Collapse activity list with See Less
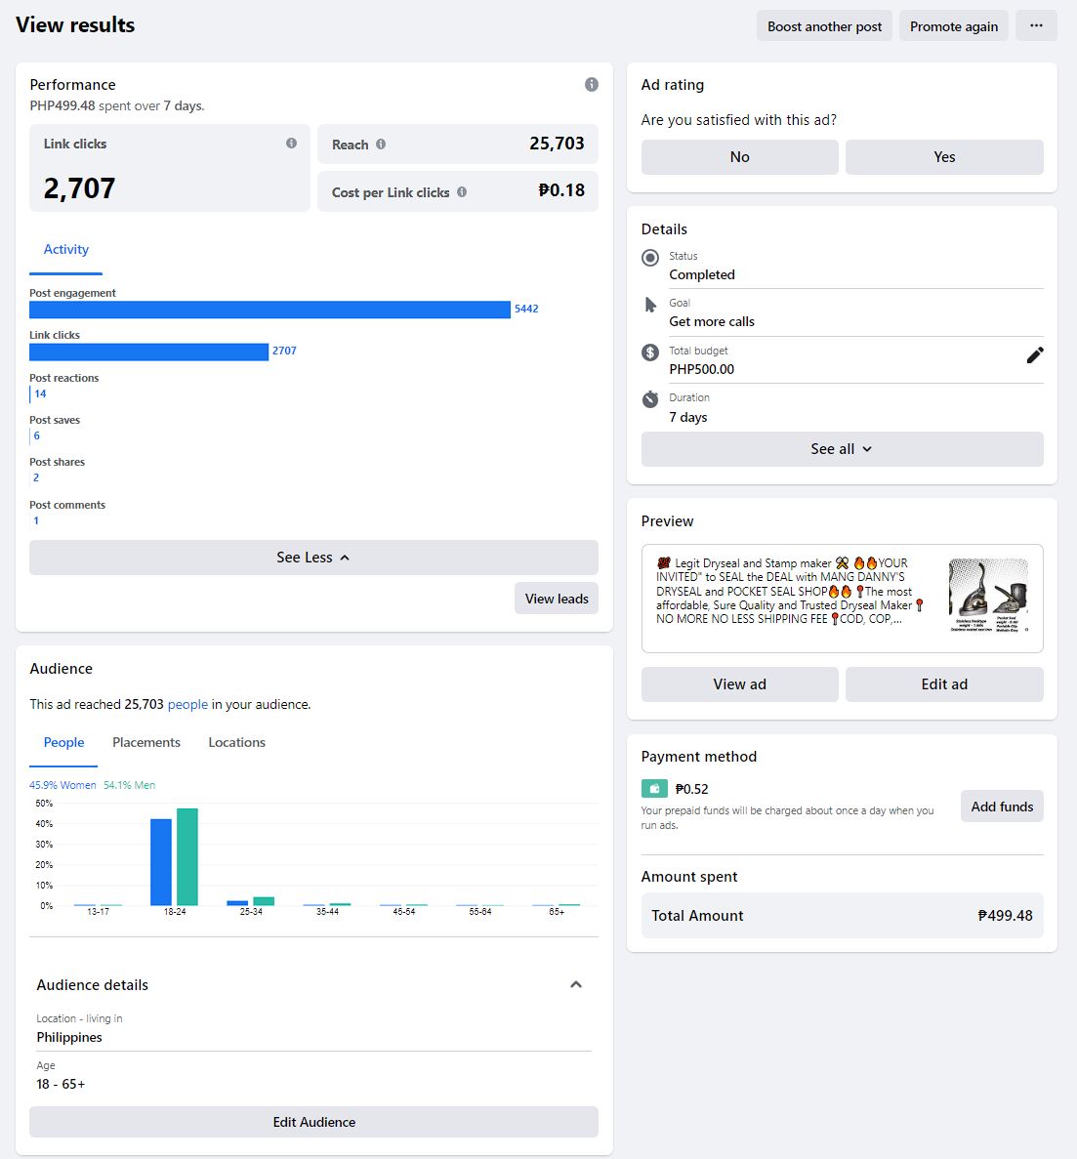1077x1159 pixels. tap(313, 558)
